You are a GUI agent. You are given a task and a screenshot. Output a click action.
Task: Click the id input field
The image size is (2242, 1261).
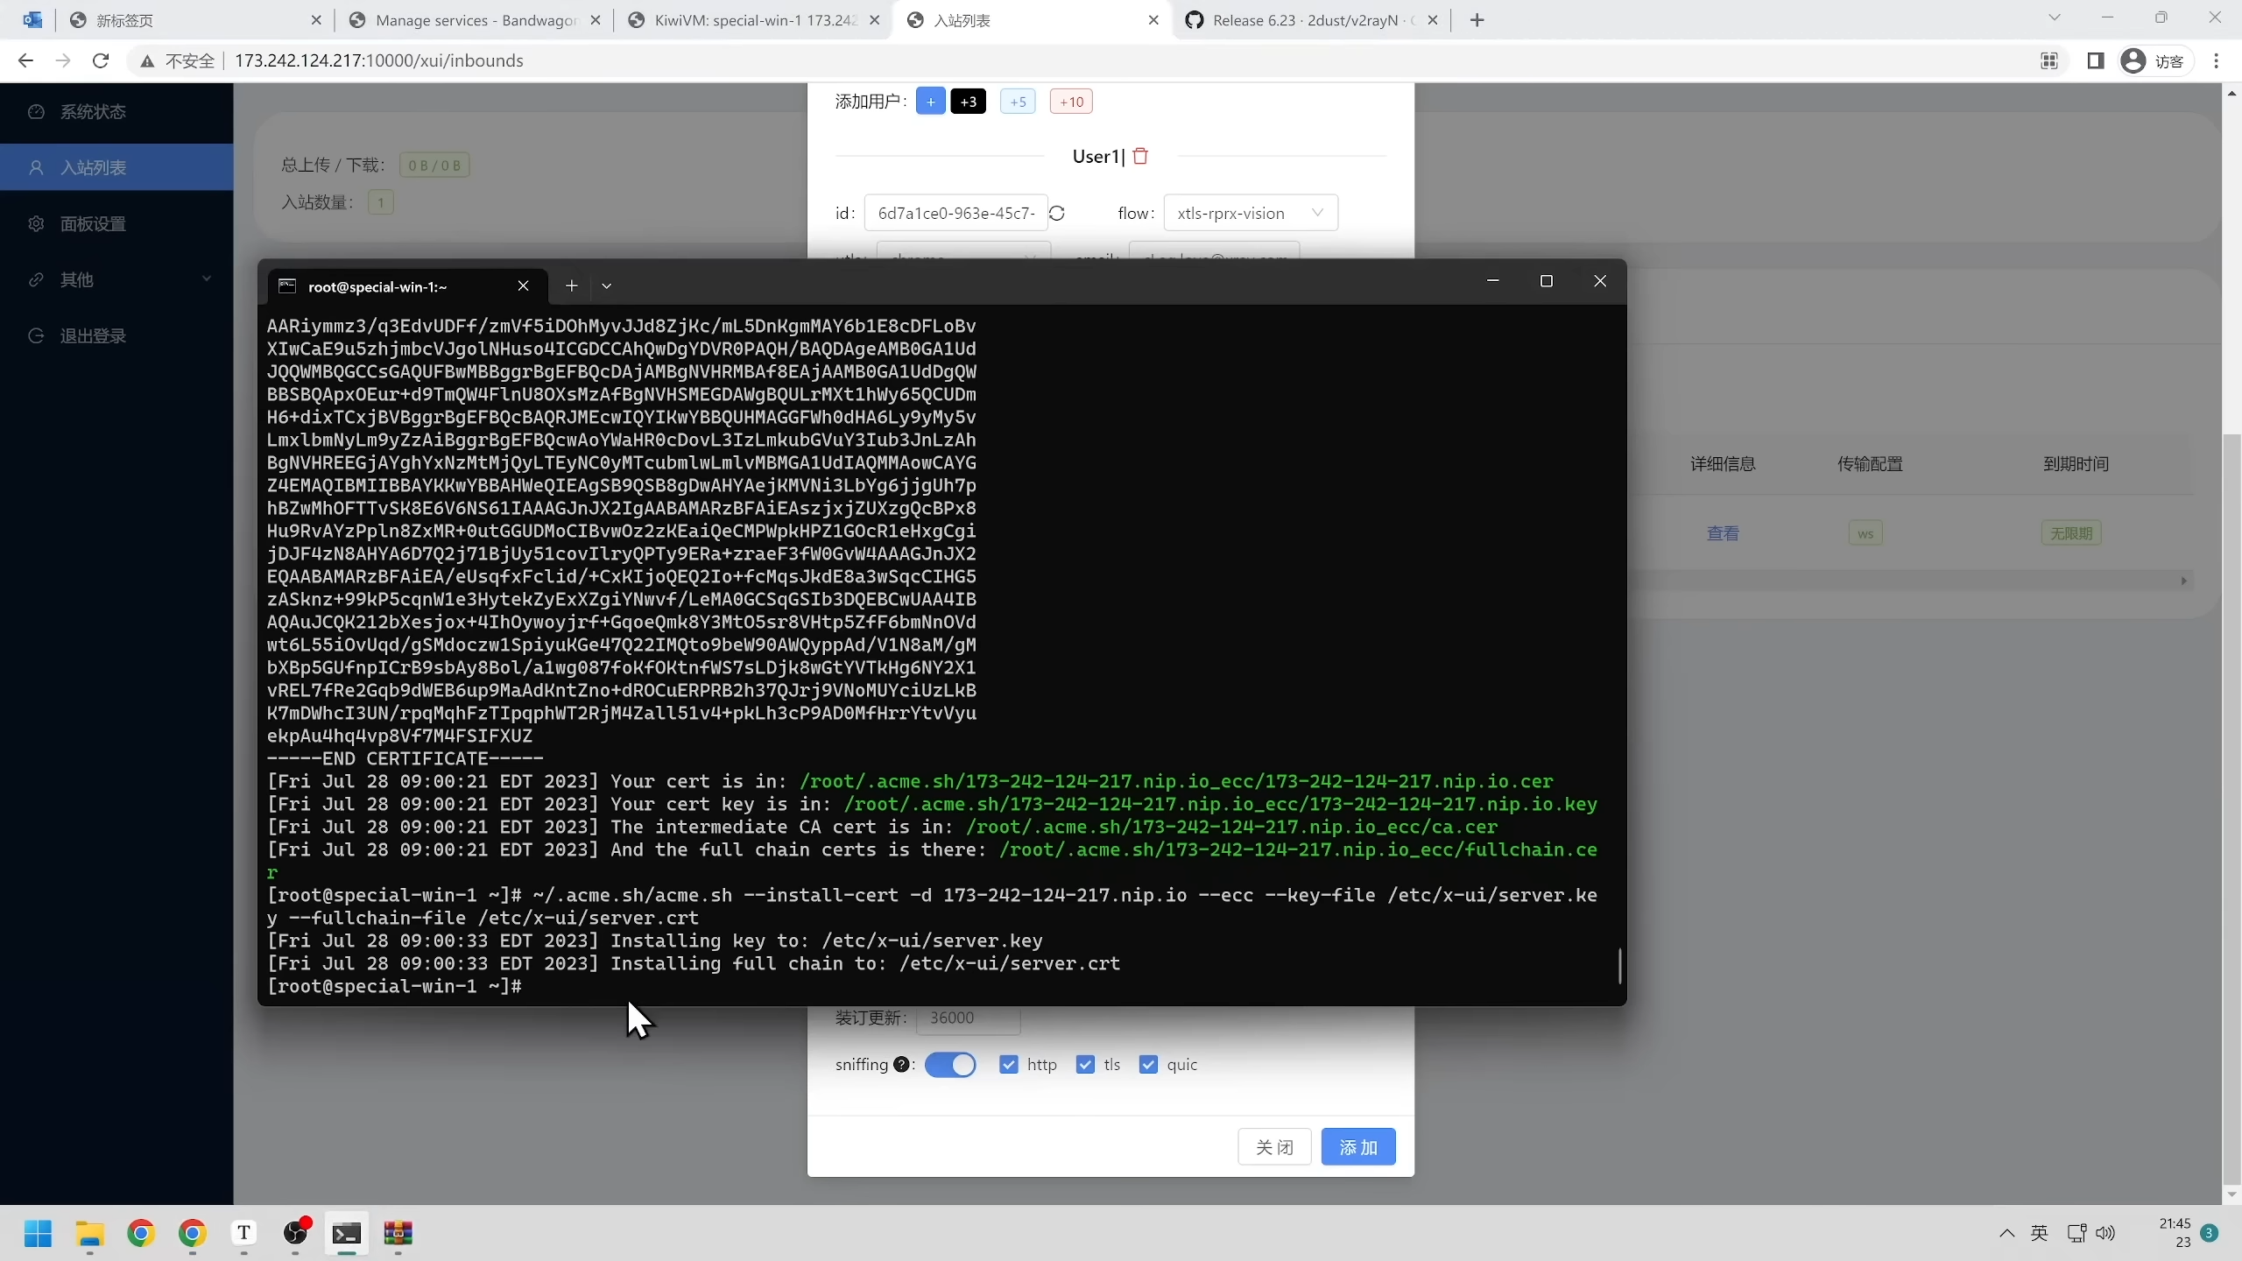[x=955, y=213]
